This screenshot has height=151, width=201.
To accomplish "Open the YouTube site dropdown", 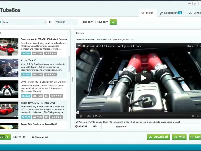I will pos(66,22).
